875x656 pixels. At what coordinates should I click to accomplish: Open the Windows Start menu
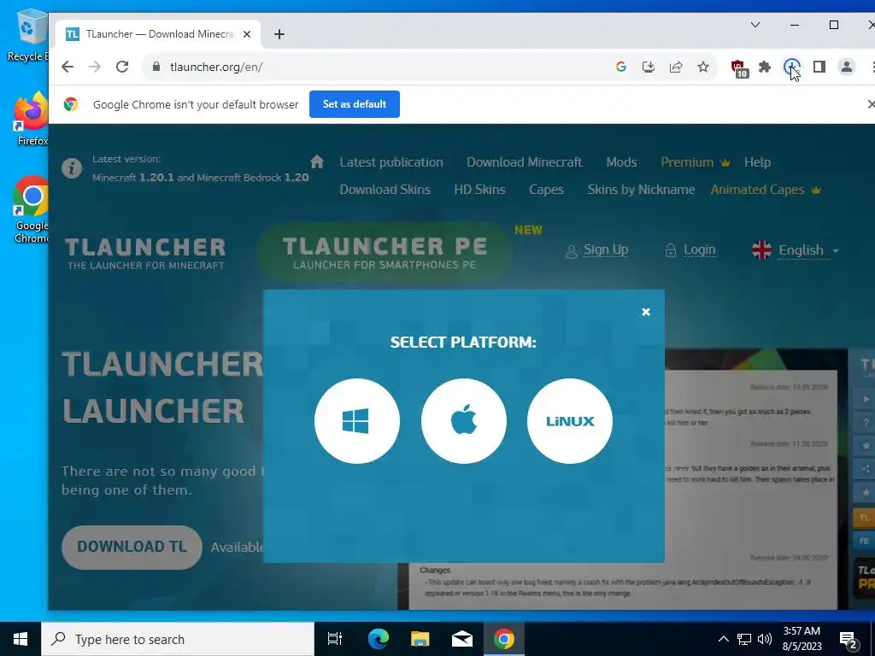(21, 639)
